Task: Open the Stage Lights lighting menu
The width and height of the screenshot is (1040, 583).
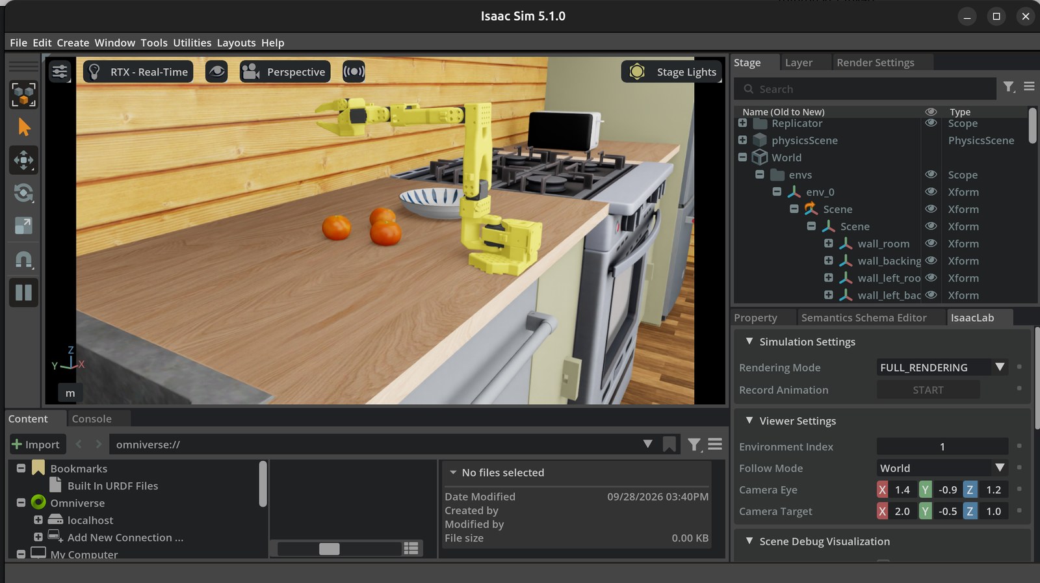Action: pyautogui.click(x=671, y=71)
